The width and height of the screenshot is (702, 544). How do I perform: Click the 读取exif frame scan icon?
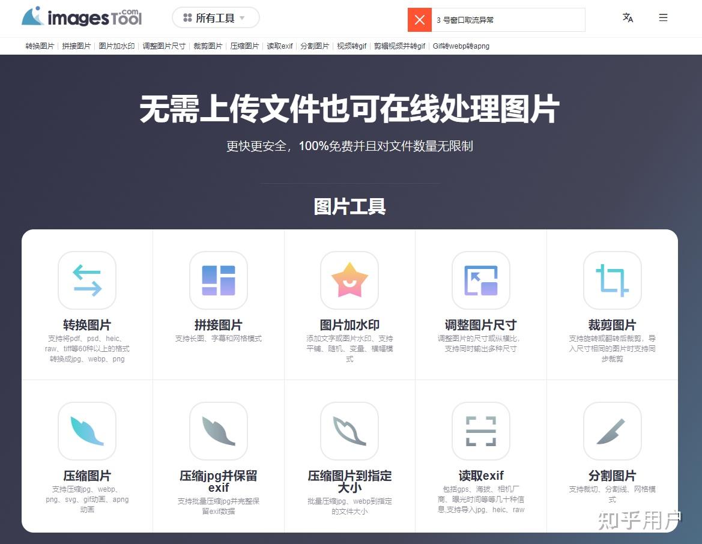(x=480, y=431)
